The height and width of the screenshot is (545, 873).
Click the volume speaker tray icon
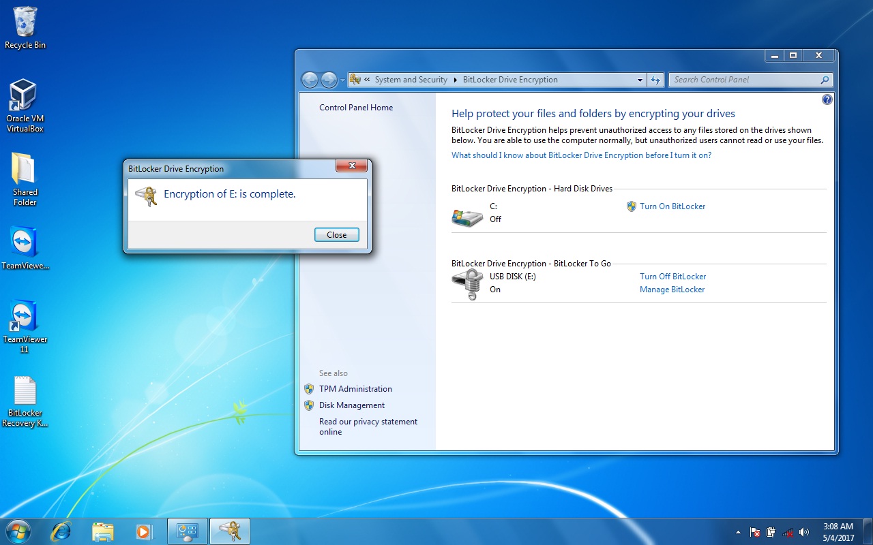coord(804,532)
